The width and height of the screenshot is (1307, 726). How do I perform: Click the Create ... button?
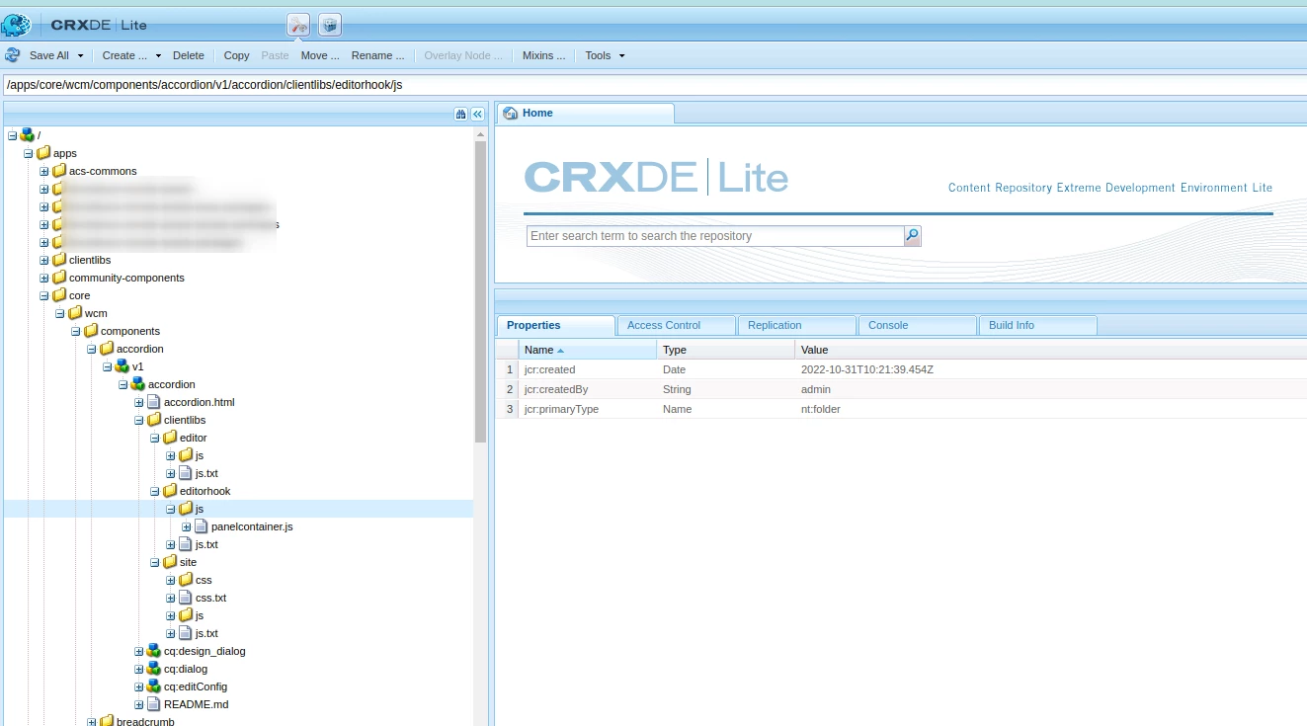[x=124, y=55]
